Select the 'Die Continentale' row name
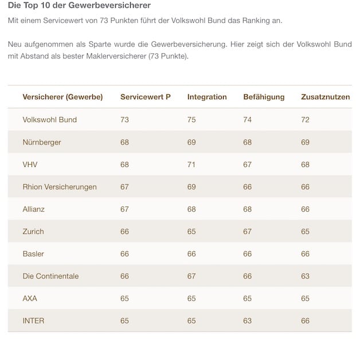Screen dimensions: 356x339 coord(50,276)
